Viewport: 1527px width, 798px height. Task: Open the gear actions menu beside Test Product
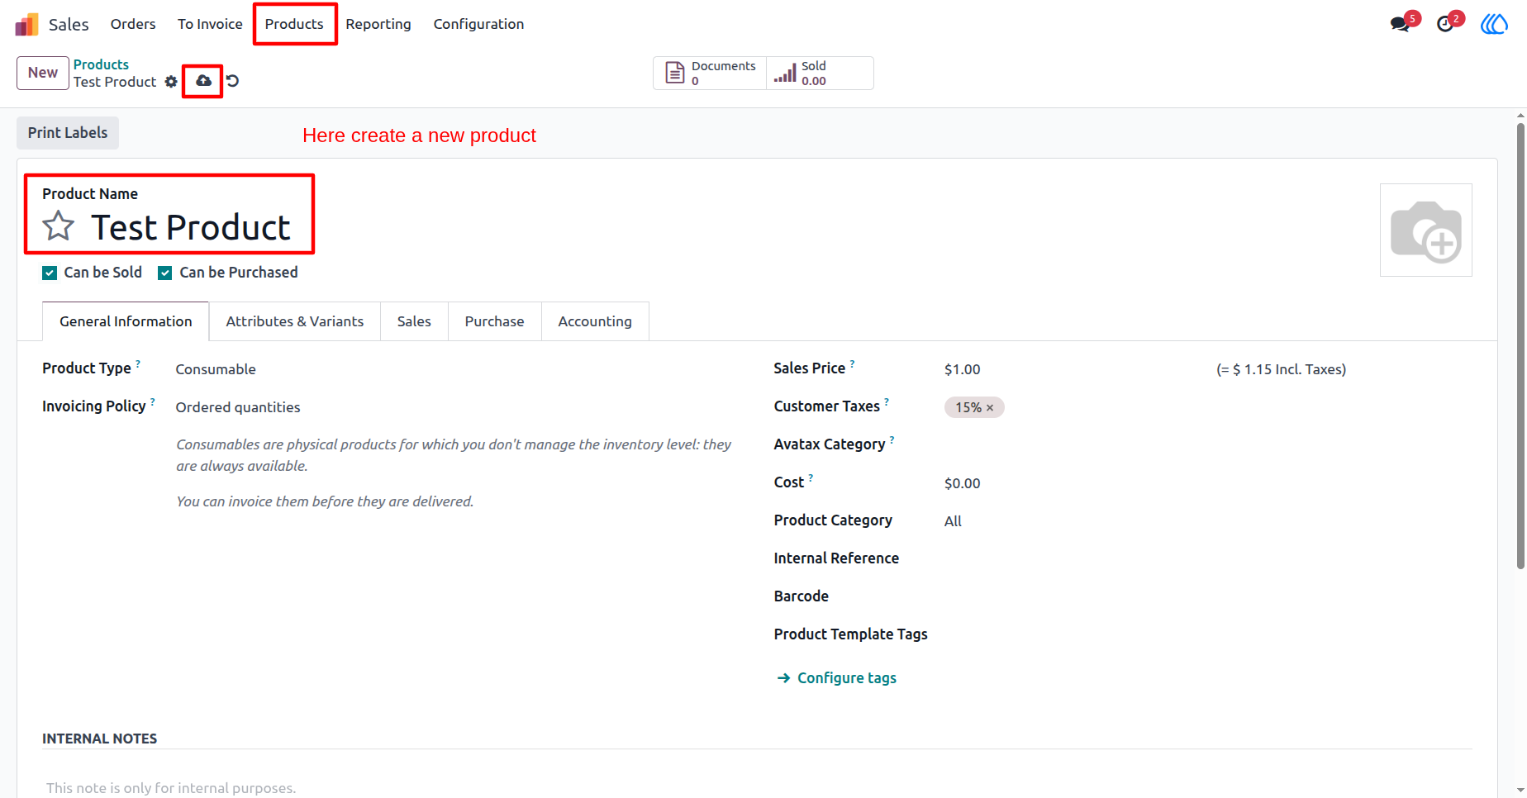coord(171,82)
